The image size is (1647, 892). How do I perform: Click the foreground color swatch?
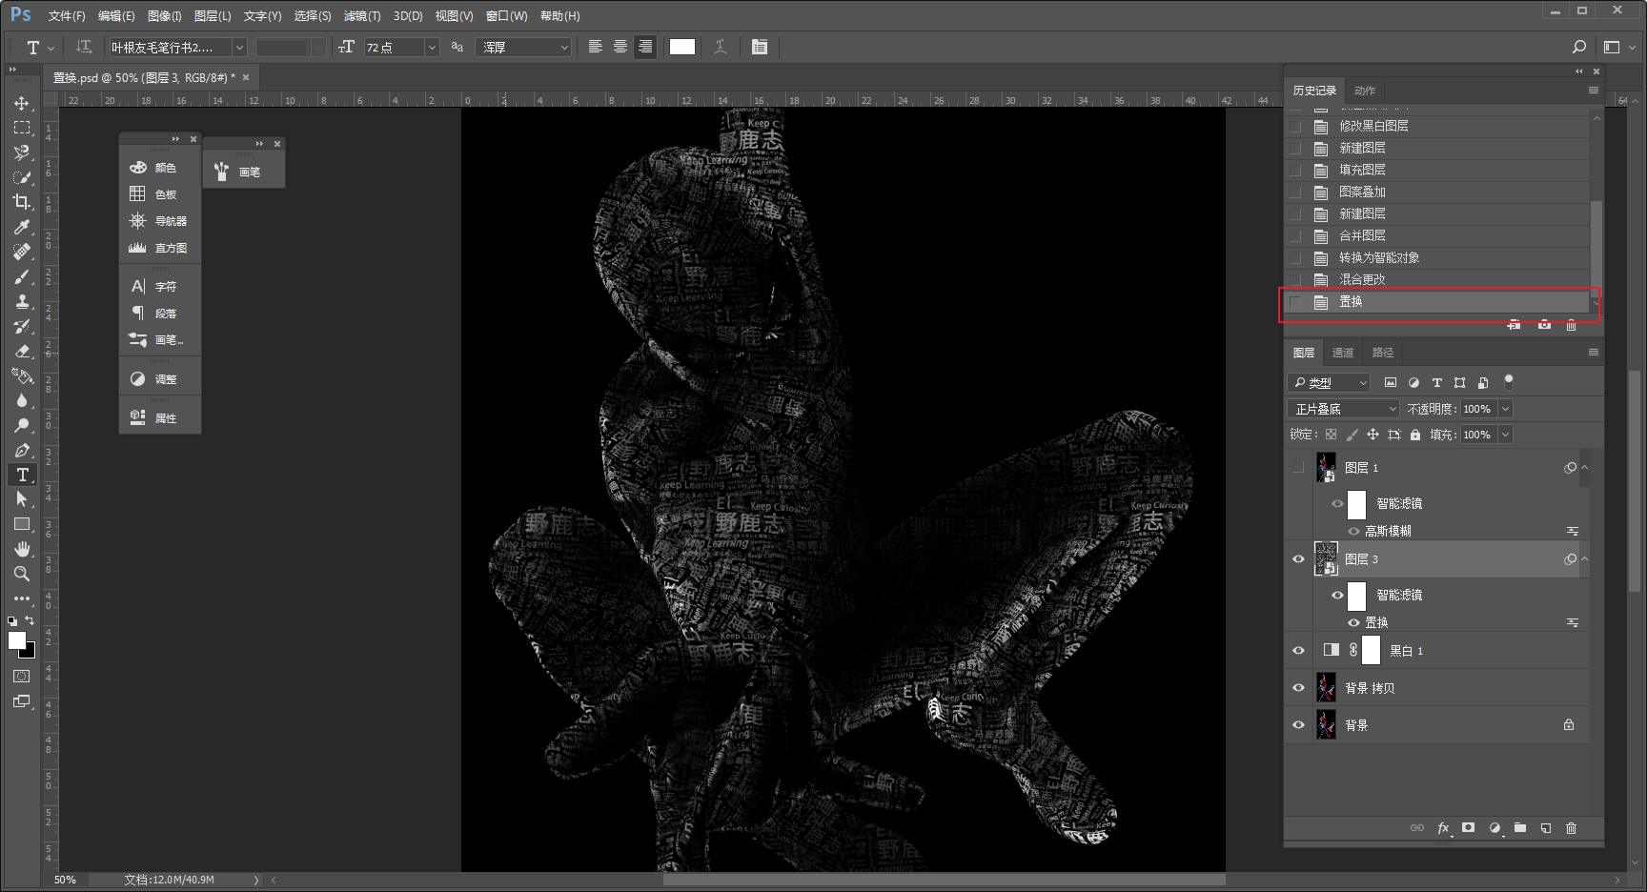(x=17, y=640)
